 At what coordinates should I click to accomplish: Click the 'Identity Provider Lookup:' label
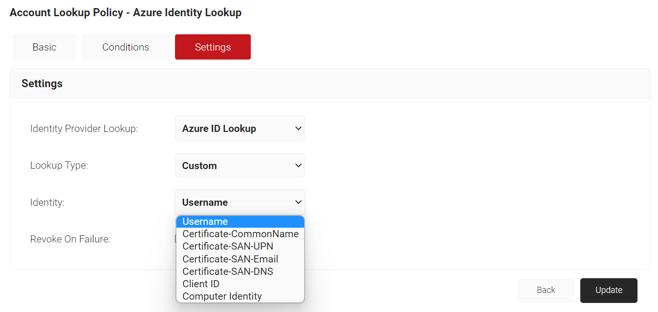tap(84, 129)
